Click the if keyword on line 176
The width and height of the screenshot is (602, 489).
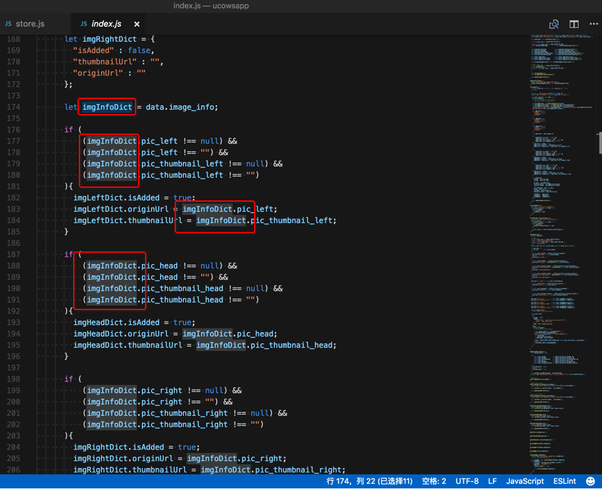[x=69, y=130]
